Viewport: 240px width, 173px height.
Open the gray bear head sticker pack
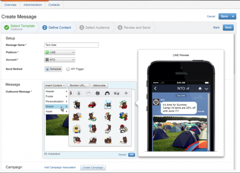click(x=97, y=93)
